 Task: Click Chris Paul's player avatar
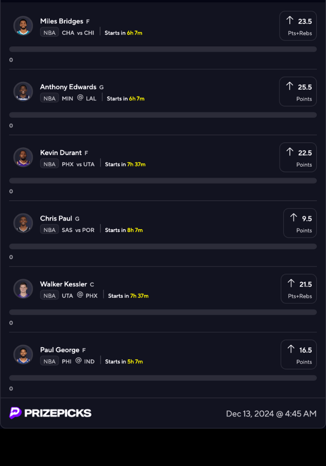point(23,223)
